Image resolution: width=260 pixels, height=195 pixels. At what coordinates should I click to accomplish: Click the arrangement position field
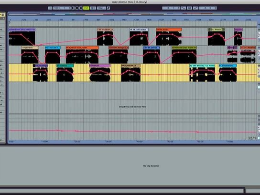click(x=62, y=8)
